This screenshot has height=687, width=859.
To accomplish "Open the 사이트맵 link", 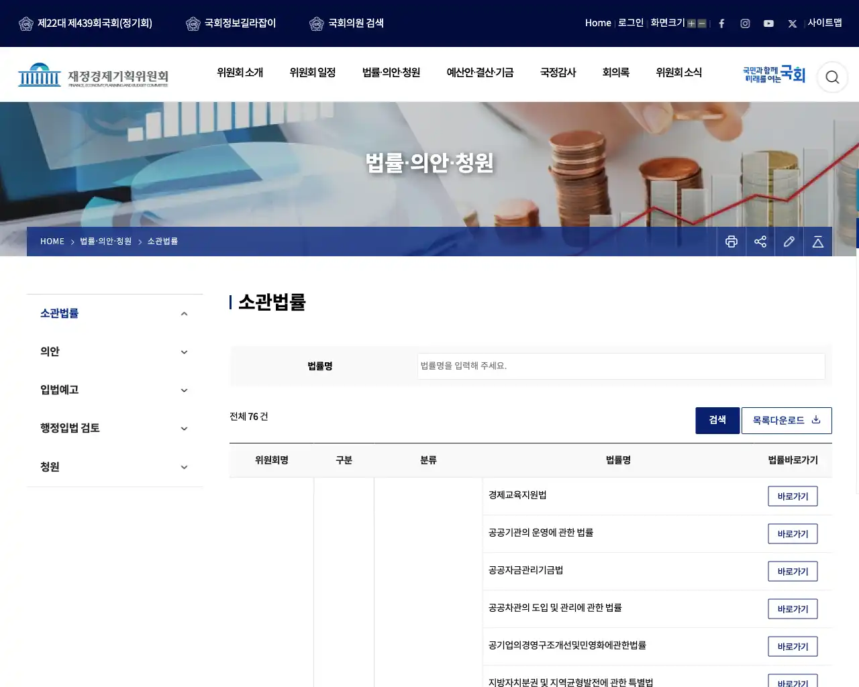I will (825, 23).
